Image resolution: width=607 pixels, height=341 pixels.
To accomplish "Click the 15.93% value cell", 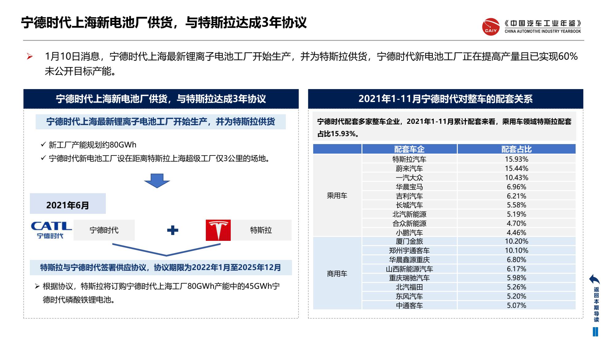I will (x=517, y=159).
